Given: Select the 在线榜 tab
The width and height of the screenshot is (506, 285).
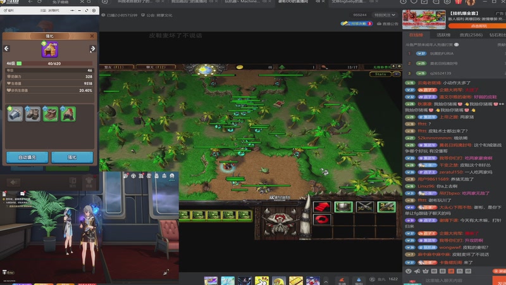Looking at the screenshot, I should point(416,35).
